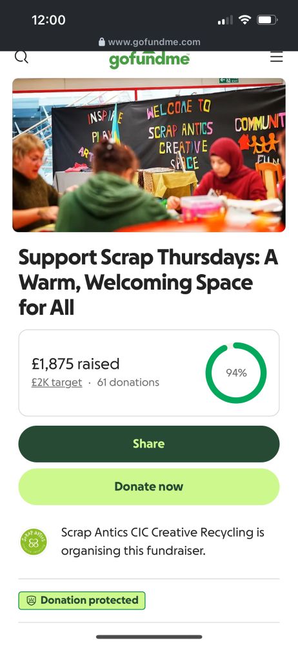Tap the Wi-Fi status icon
298x645 pixels.
point(246,20)
